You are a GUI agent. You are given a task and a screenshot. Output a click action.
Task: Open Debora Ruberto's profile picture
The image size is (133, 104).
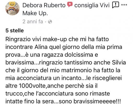pos(13,8)
